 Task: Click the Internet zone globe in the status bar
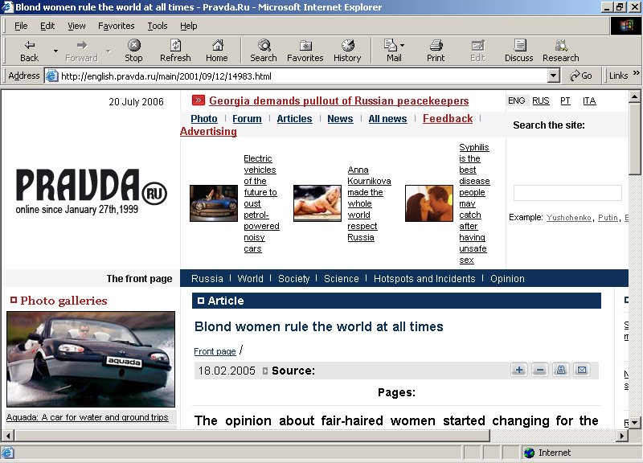tap(530, 453)
